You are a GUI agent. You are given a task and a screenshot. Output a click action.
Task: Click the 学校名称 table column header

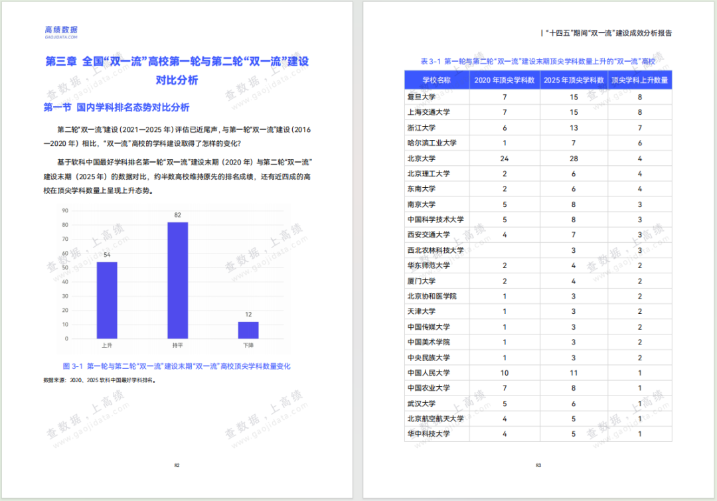pyautogui.click(x=436, y=80)
